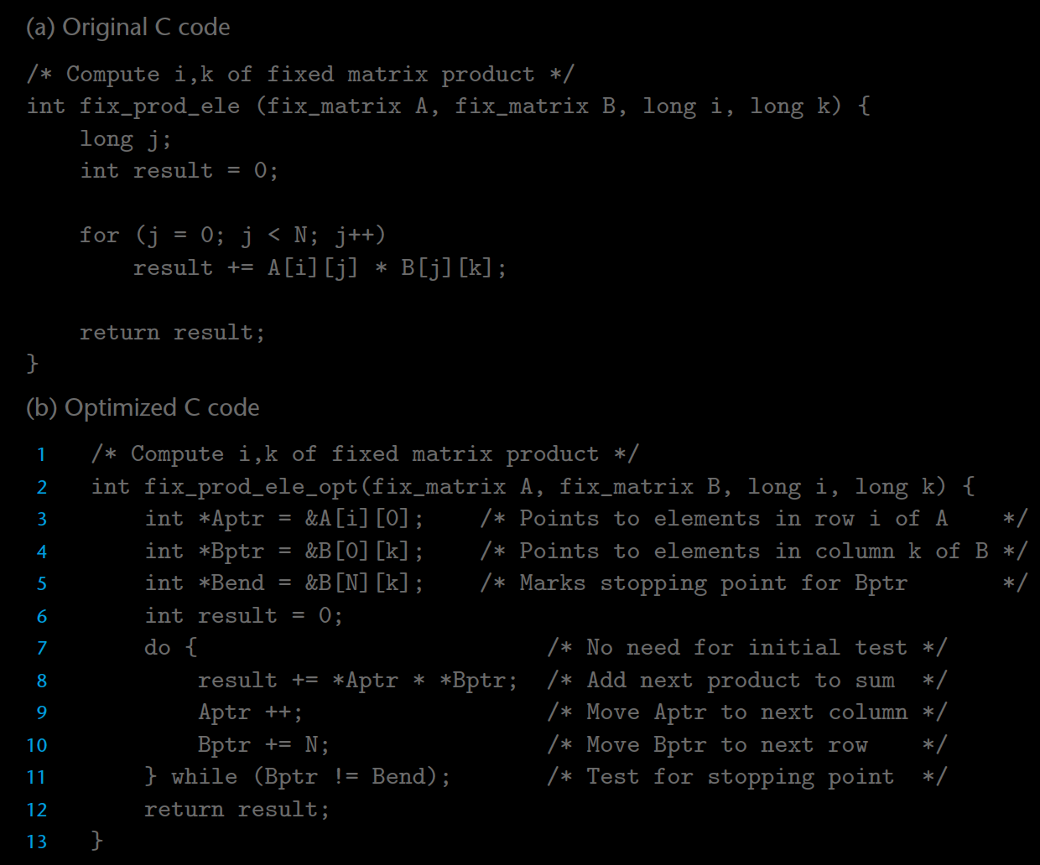
Task: Click the "long j;" declaration line
Action: pos(125,139)
